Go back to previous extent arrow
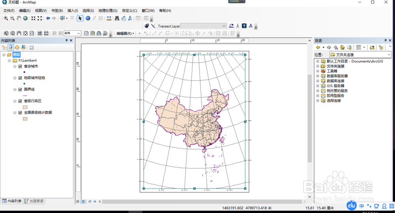395x213 pixels. pyautogui.click(x=48, y=18)
